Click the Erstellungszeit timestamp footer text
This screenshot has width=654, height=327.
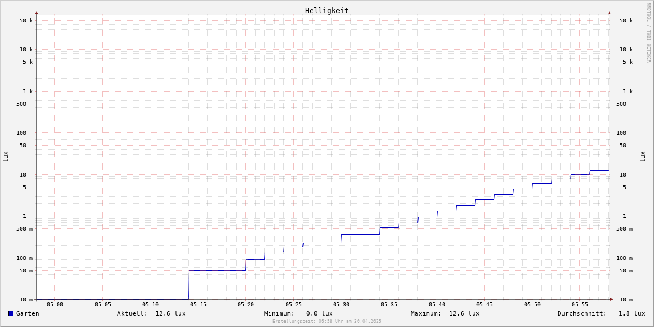tap(327, 322)
